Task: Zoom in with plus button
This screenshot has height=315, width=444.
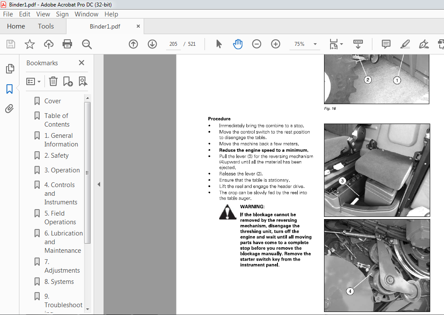Action: tap(276, 44)
